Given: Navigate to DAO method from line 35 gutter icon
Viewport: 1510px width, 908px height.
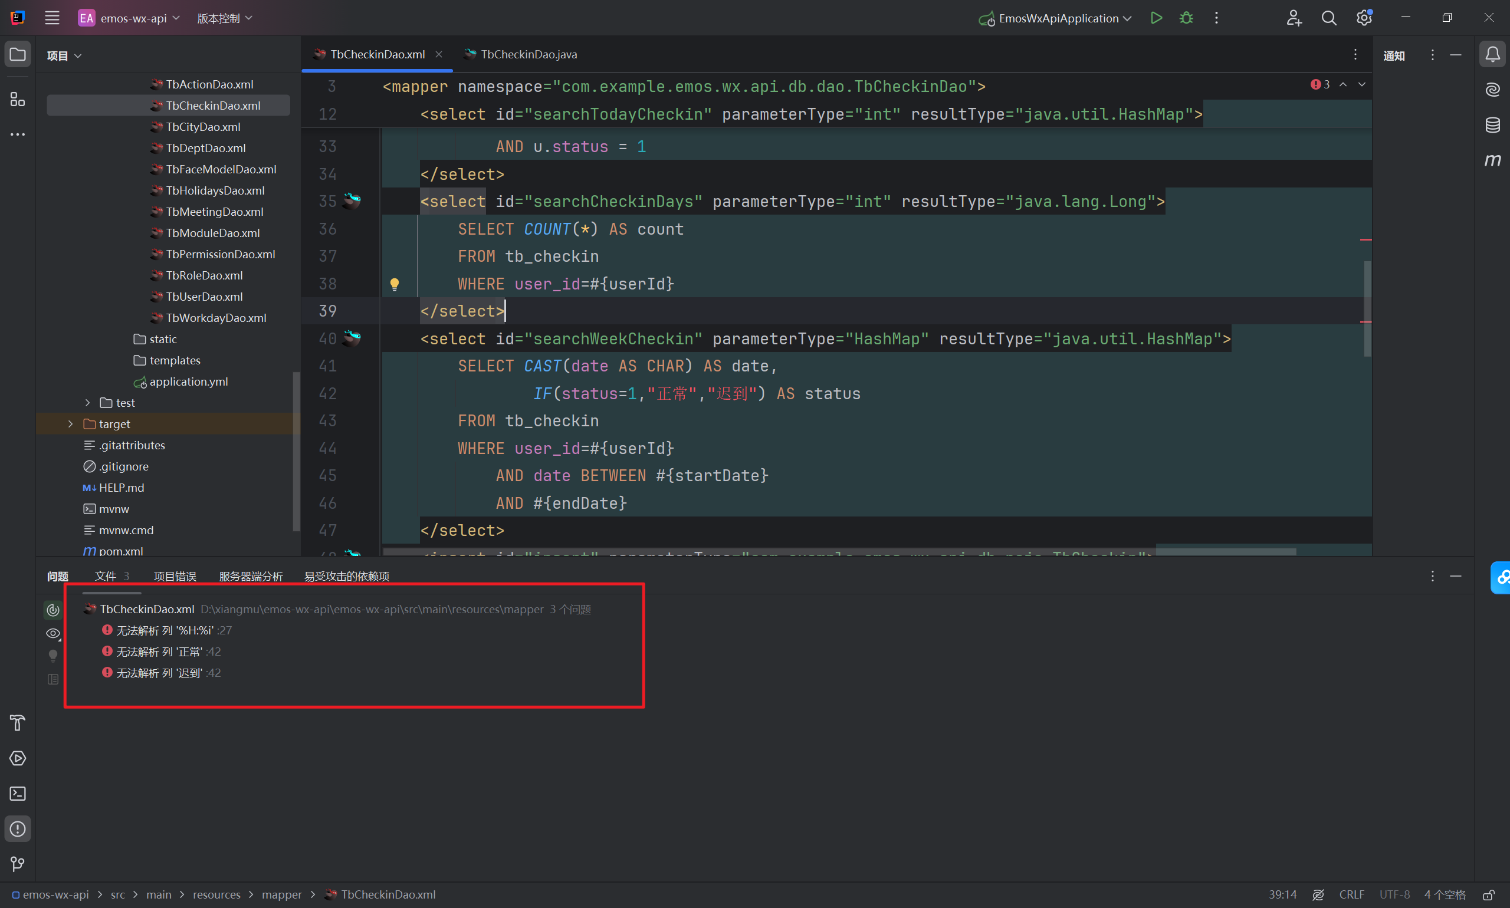Looking at the screenshot, I should tap(352, 200).
